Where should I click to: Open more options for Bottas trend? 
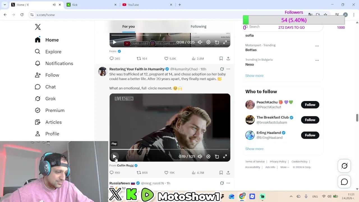click(x=317, y=46)
